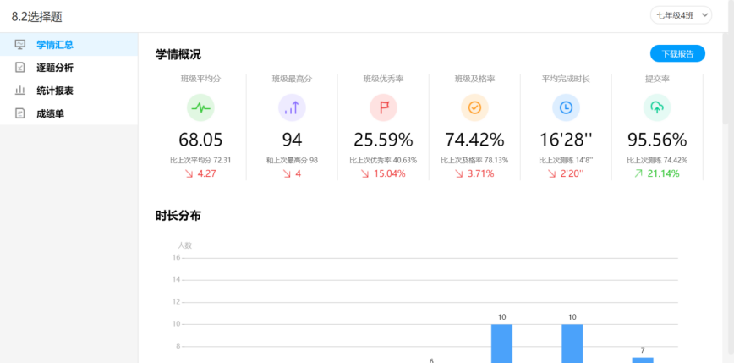734x363 pixels.
Task: Click the second blue bar labeled 10
Action: click(572, 344)
